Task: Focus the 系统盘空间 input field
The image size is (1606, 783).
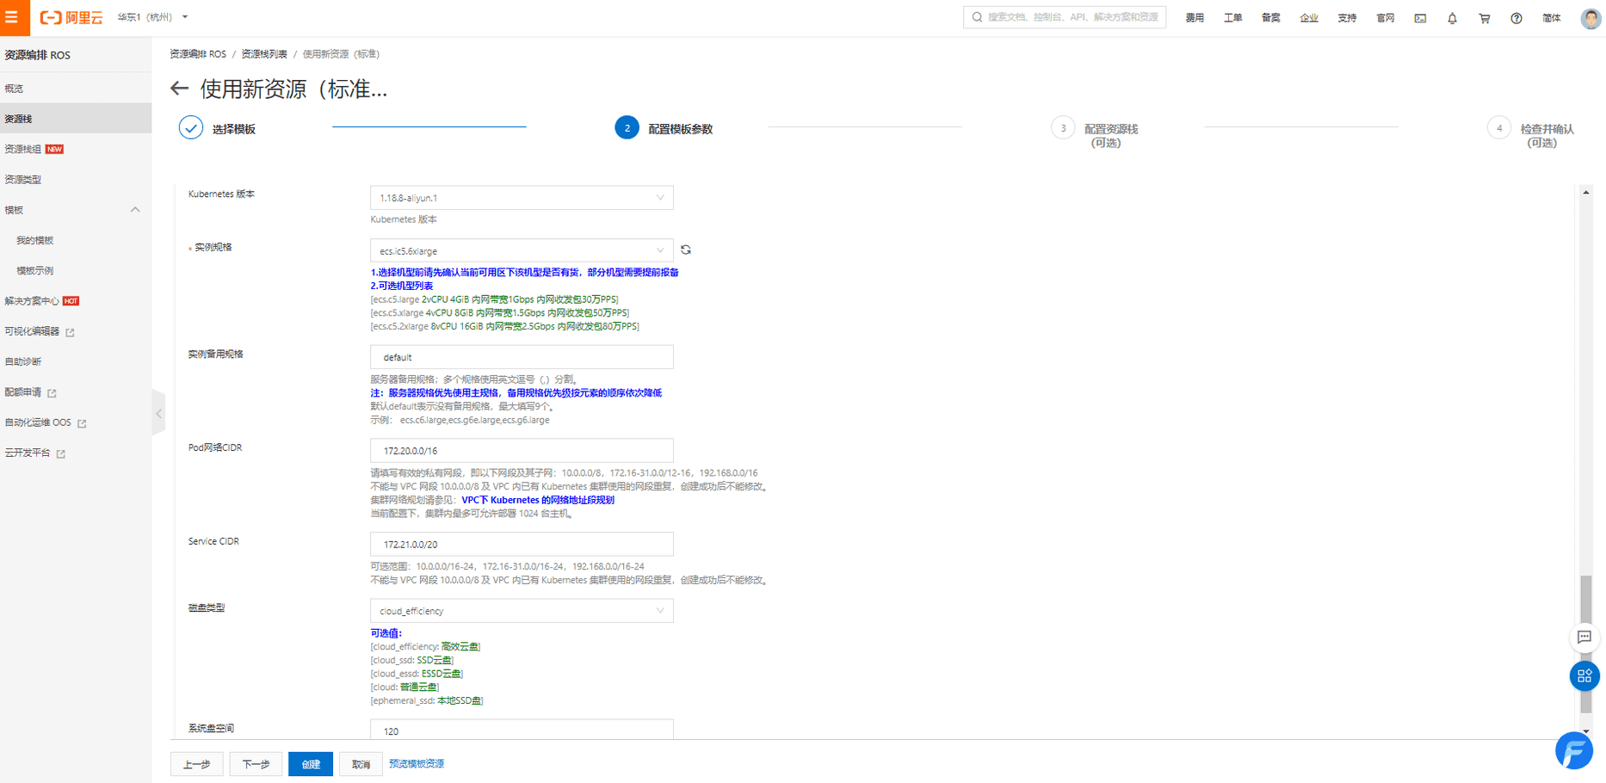Action: pyautogui.click(x=522, y=731)
